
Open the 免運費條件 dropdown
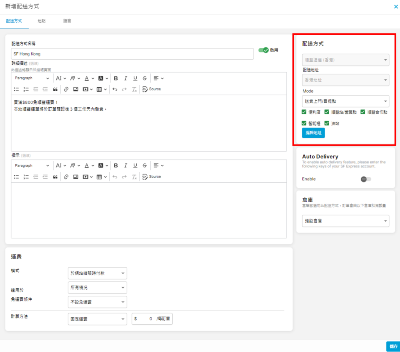pyautogui.click(x=97, y=302)
